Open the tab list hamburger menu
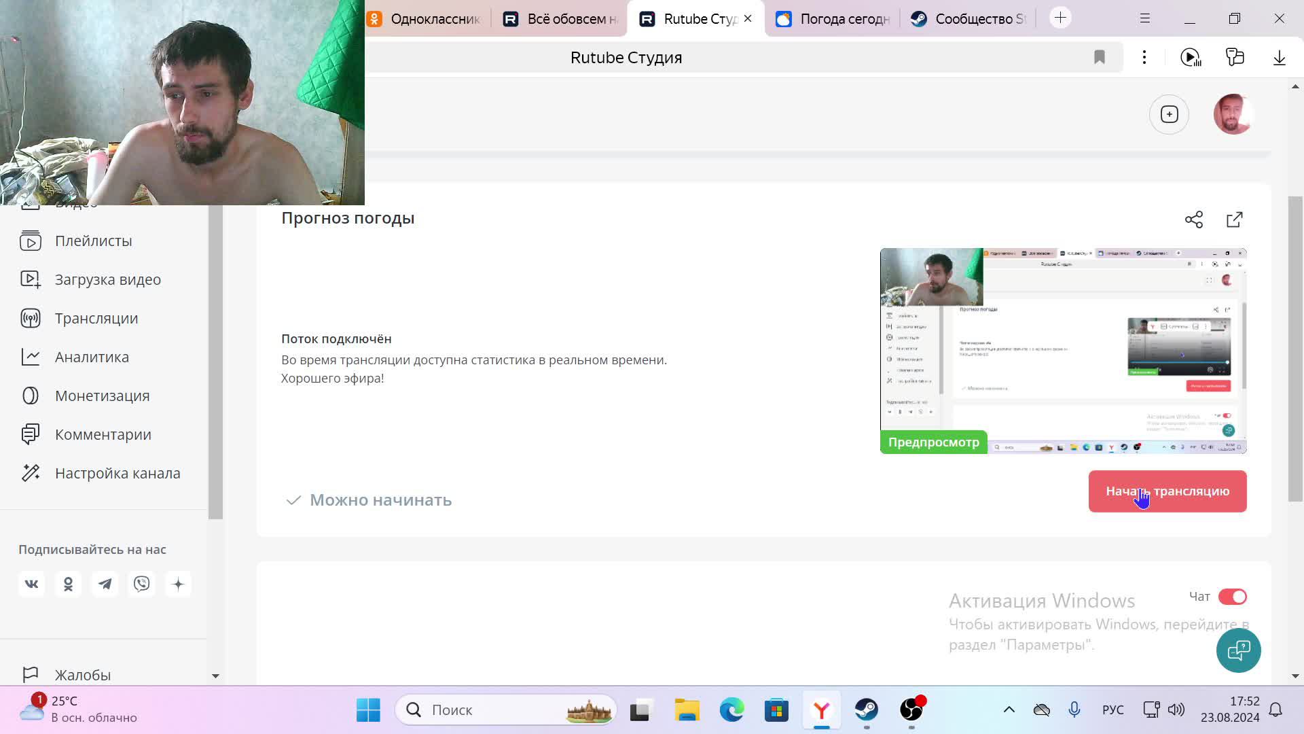This screenshot has width=1304, height=734. coord(1145,18)
